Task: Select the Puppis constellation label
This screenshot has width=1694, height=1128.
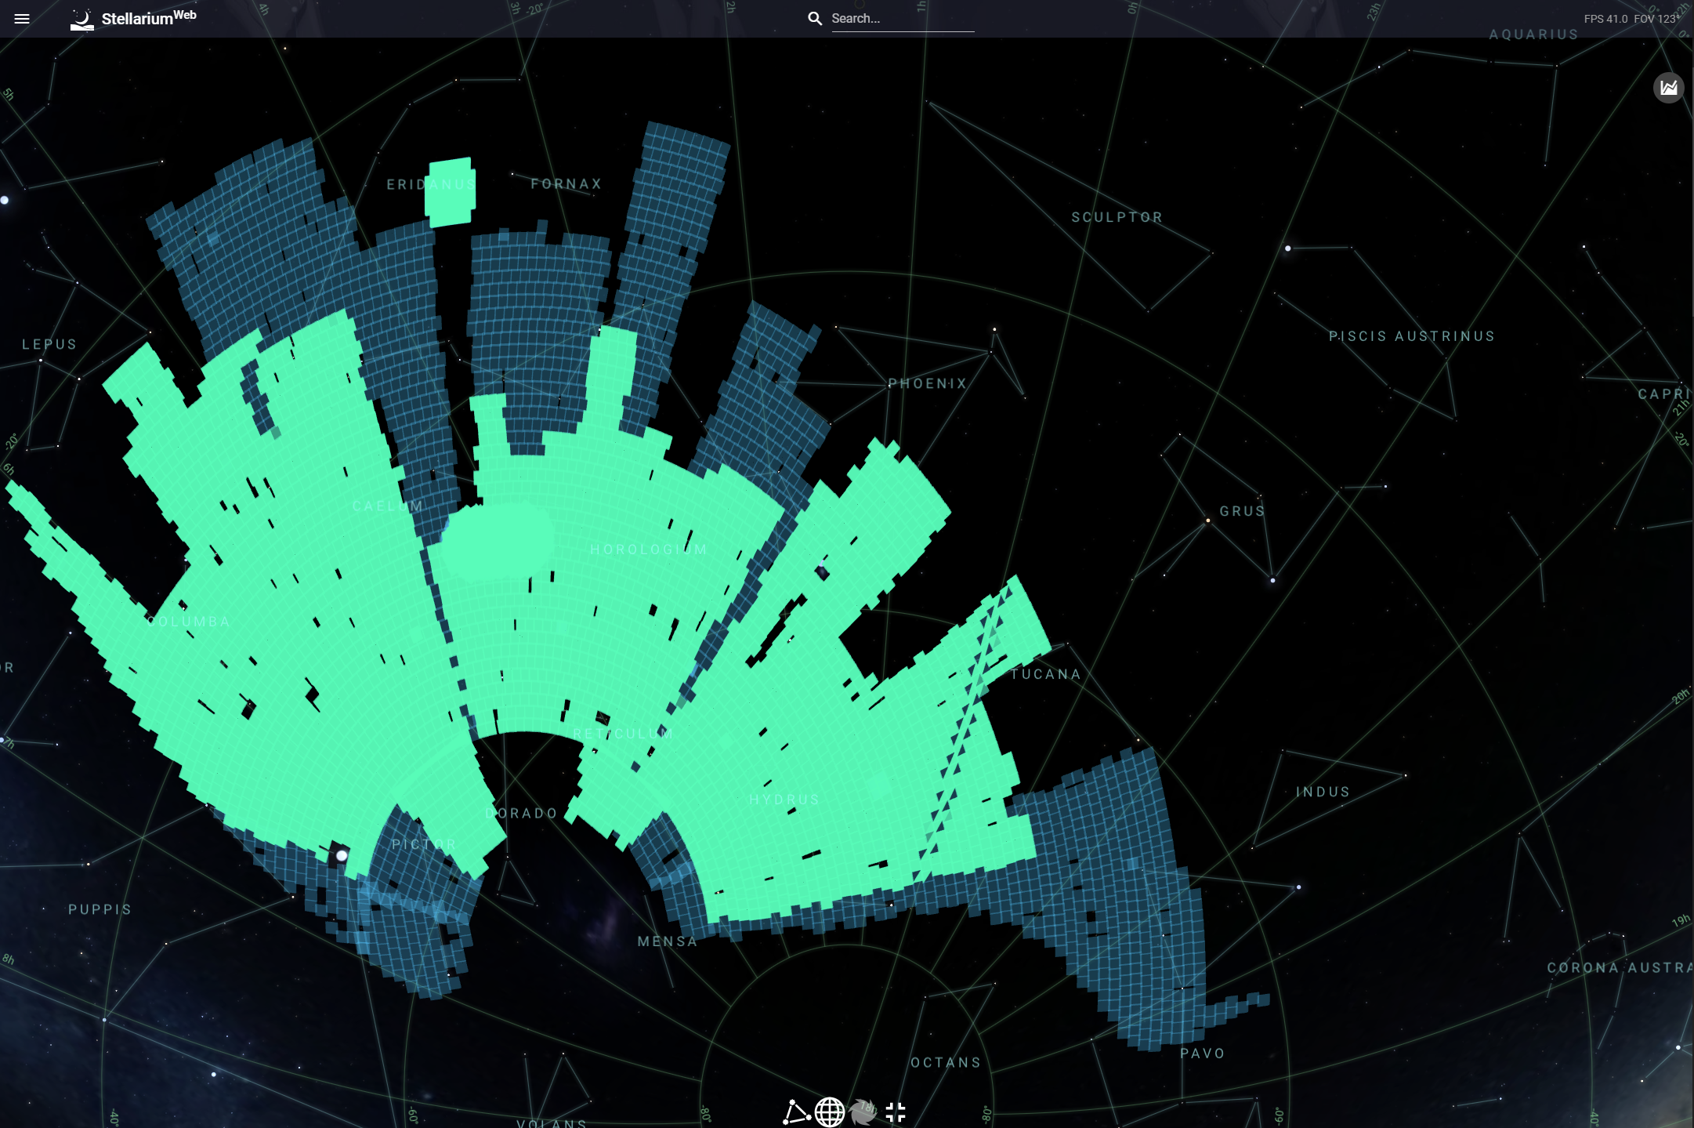Action: 100,909
